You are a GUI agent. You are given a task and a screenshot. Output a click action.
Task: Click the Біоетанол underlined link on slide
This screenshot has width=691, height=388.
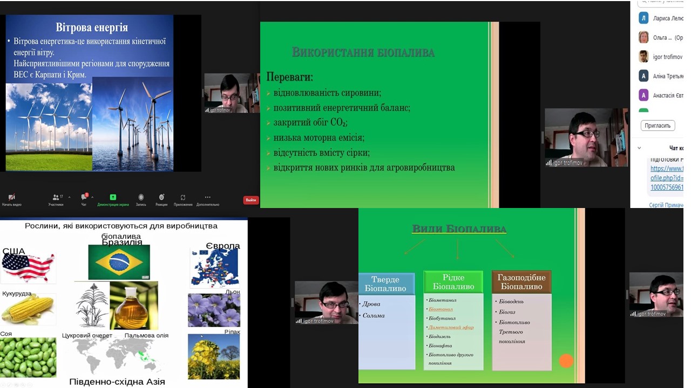tap(441, 309)
